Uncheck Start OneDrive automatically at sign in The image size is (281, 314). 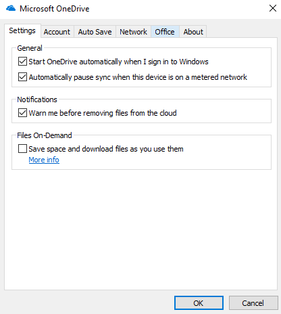(x=22, y=62)
